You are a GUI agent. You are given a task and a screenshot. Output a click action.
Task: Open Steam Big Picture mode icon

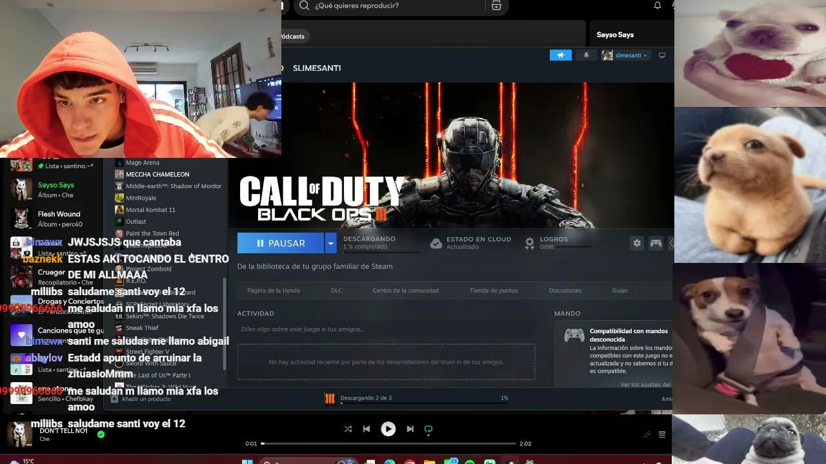click(x=661, y=55)
